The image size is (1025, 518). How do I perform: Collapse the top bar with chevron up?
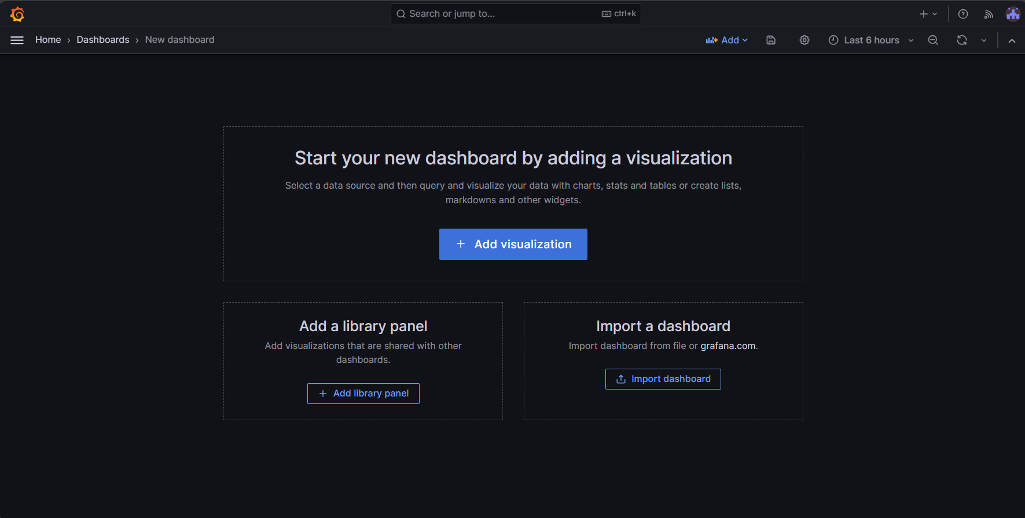(x=1012, y=40)
